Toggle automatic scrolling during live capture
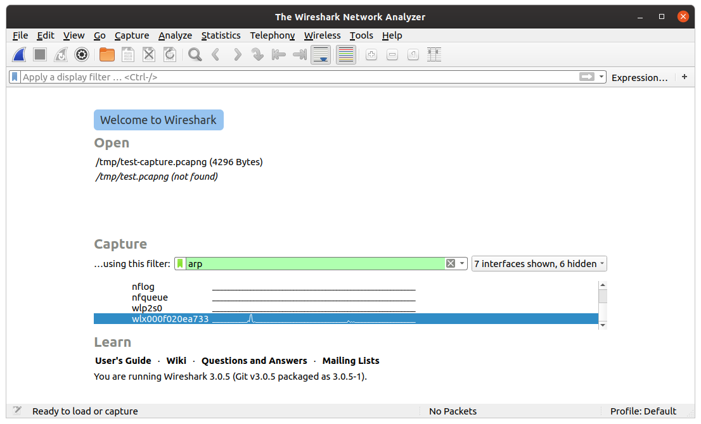Image resolution: width=701 pixels, height=424 pixels. tap(320, 54)
